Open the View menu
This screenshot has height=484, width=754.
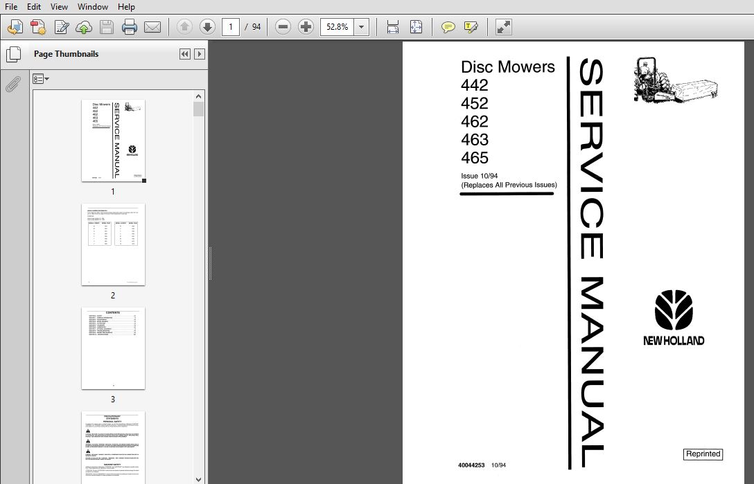pyautogui.click(x=59, y=7)
